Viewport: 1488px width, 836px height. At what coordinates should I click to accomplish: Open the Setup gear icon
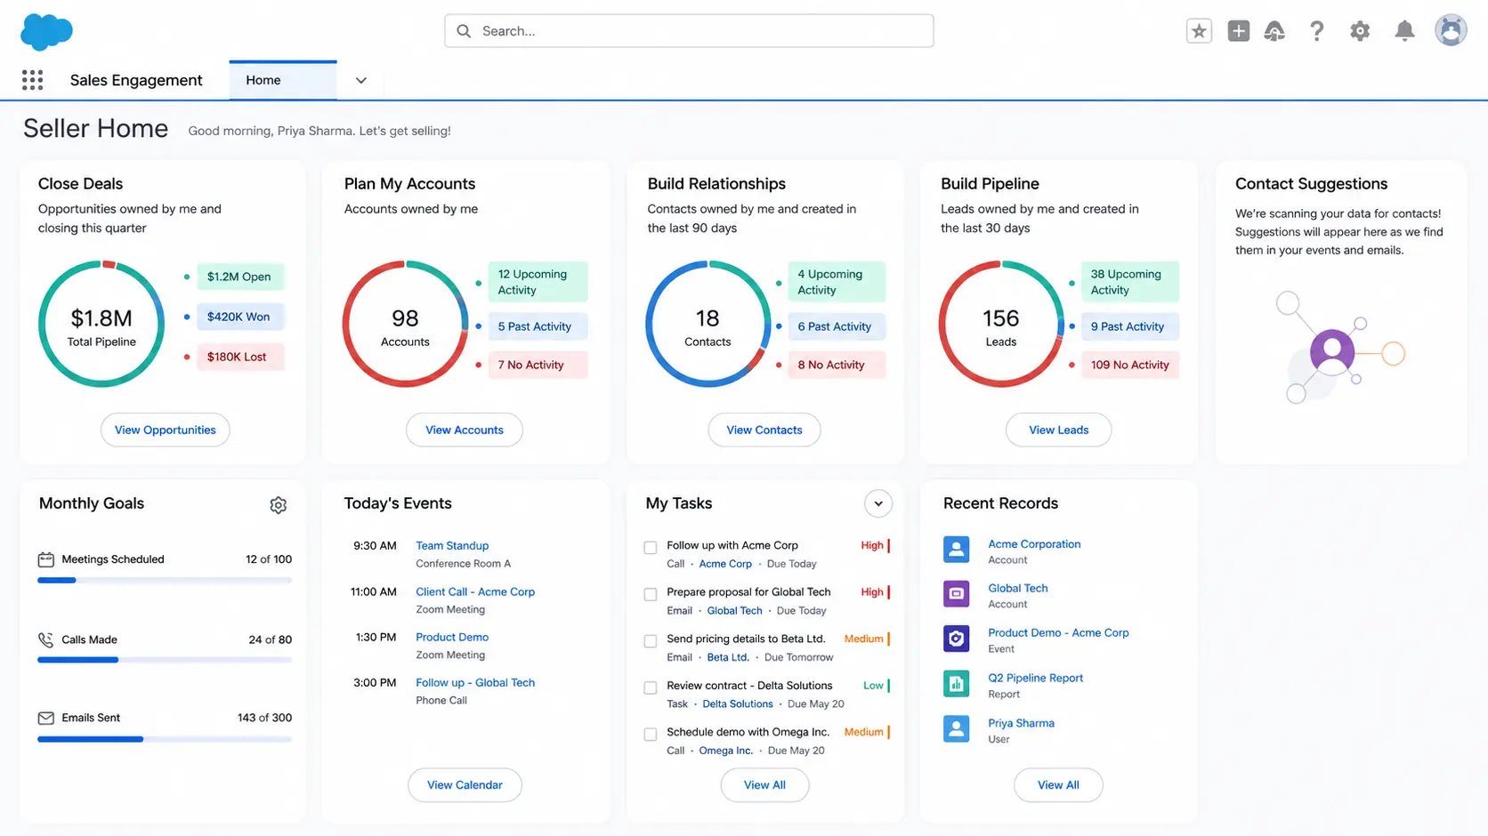click(x=1359, y=31)
